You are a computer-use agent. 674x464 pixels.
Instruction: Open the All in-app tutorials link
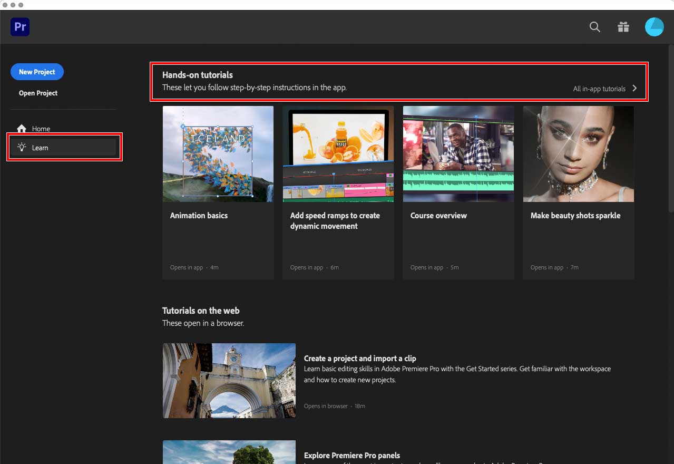599,89
